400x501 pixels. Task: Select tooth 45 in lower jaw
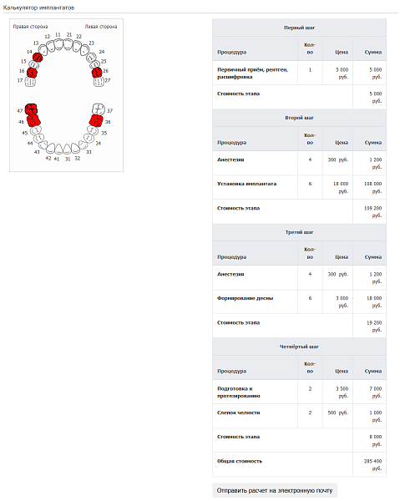tap(36, 130)
